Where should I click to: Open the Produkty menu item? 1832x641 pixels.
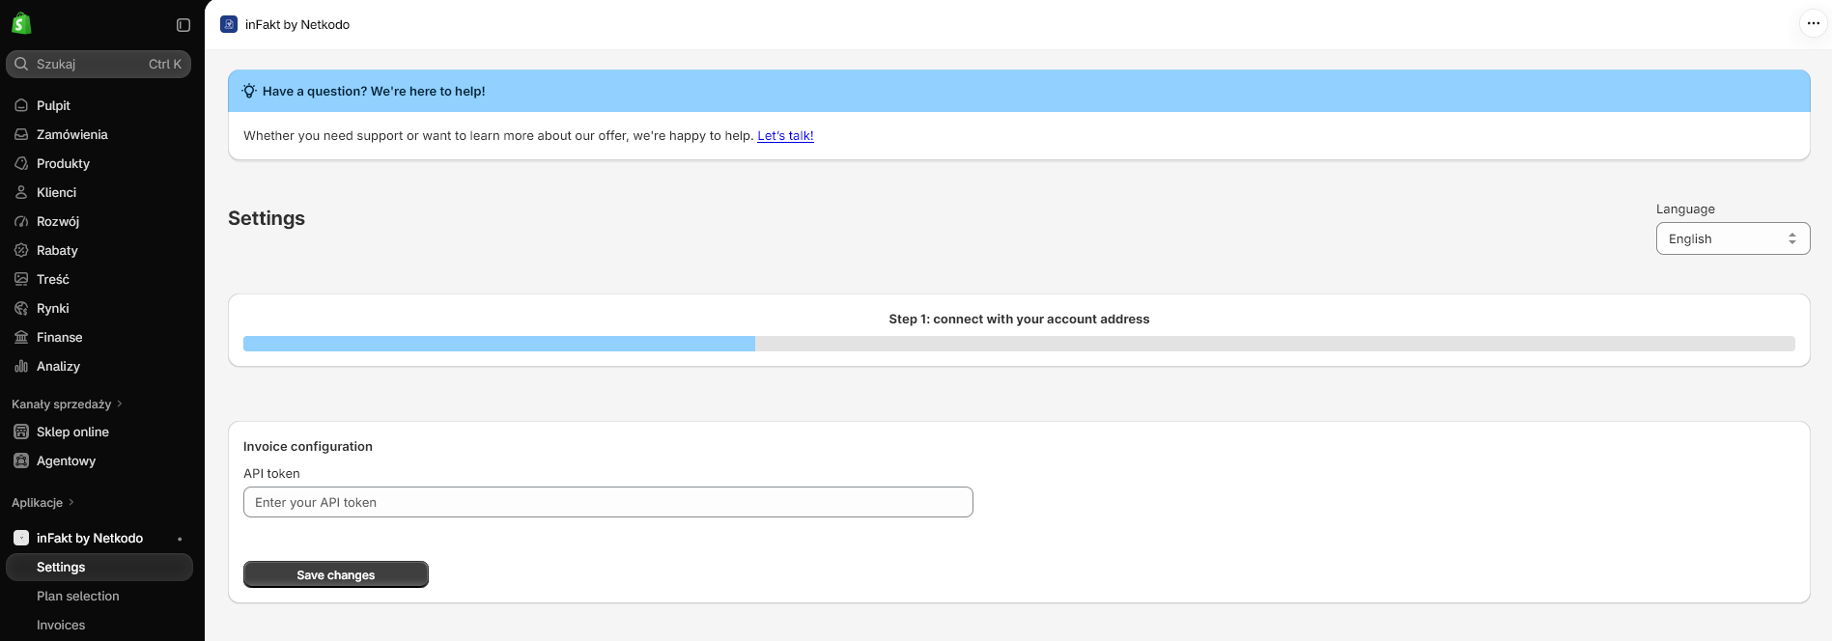[99, 163]
